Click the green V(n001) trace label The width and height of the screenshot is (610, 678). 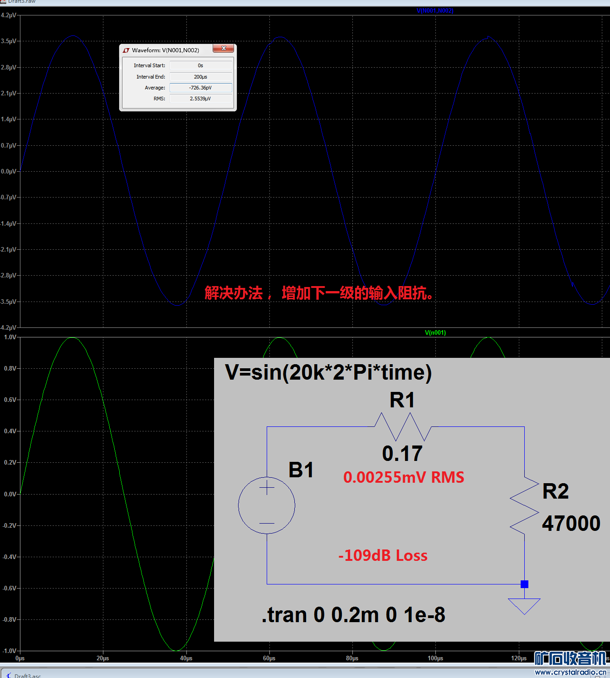[x=435, y=332]
